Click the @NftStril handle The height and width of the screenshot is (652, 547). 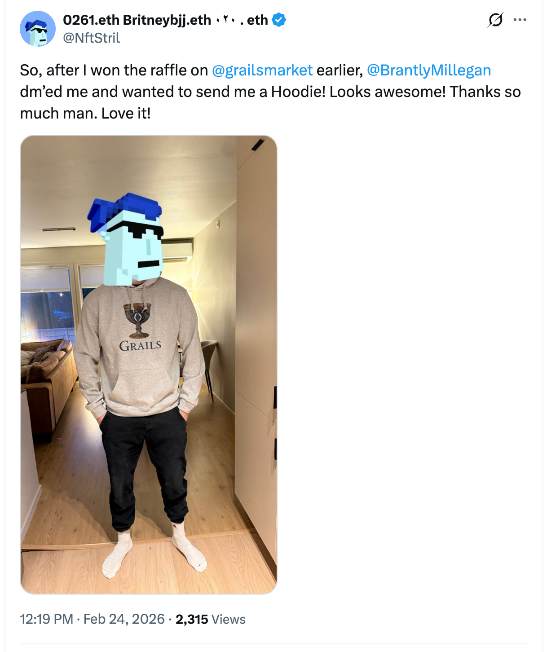click(92, 38)
